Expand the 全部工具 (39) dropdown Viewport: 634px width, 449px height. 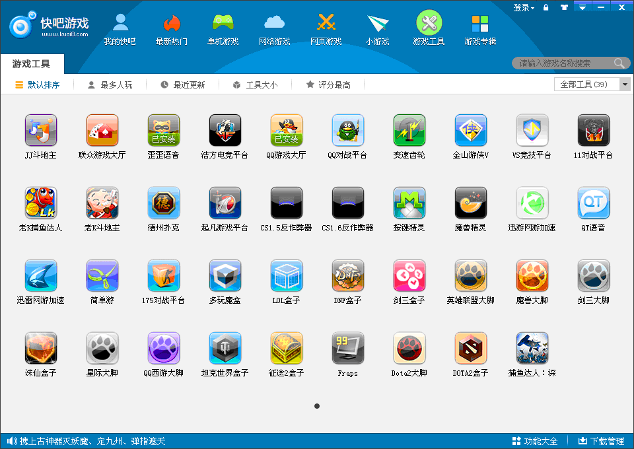[x=625, y=85]
